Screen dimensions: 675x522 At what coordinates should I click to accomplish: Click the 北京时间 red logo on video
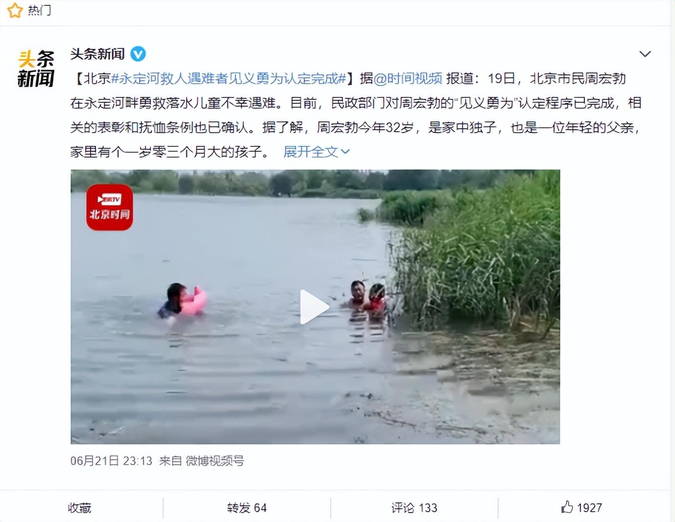click(x=110, y=207)
